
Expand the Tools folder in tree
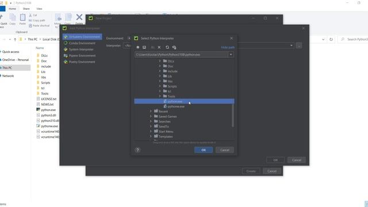(160, 96)
